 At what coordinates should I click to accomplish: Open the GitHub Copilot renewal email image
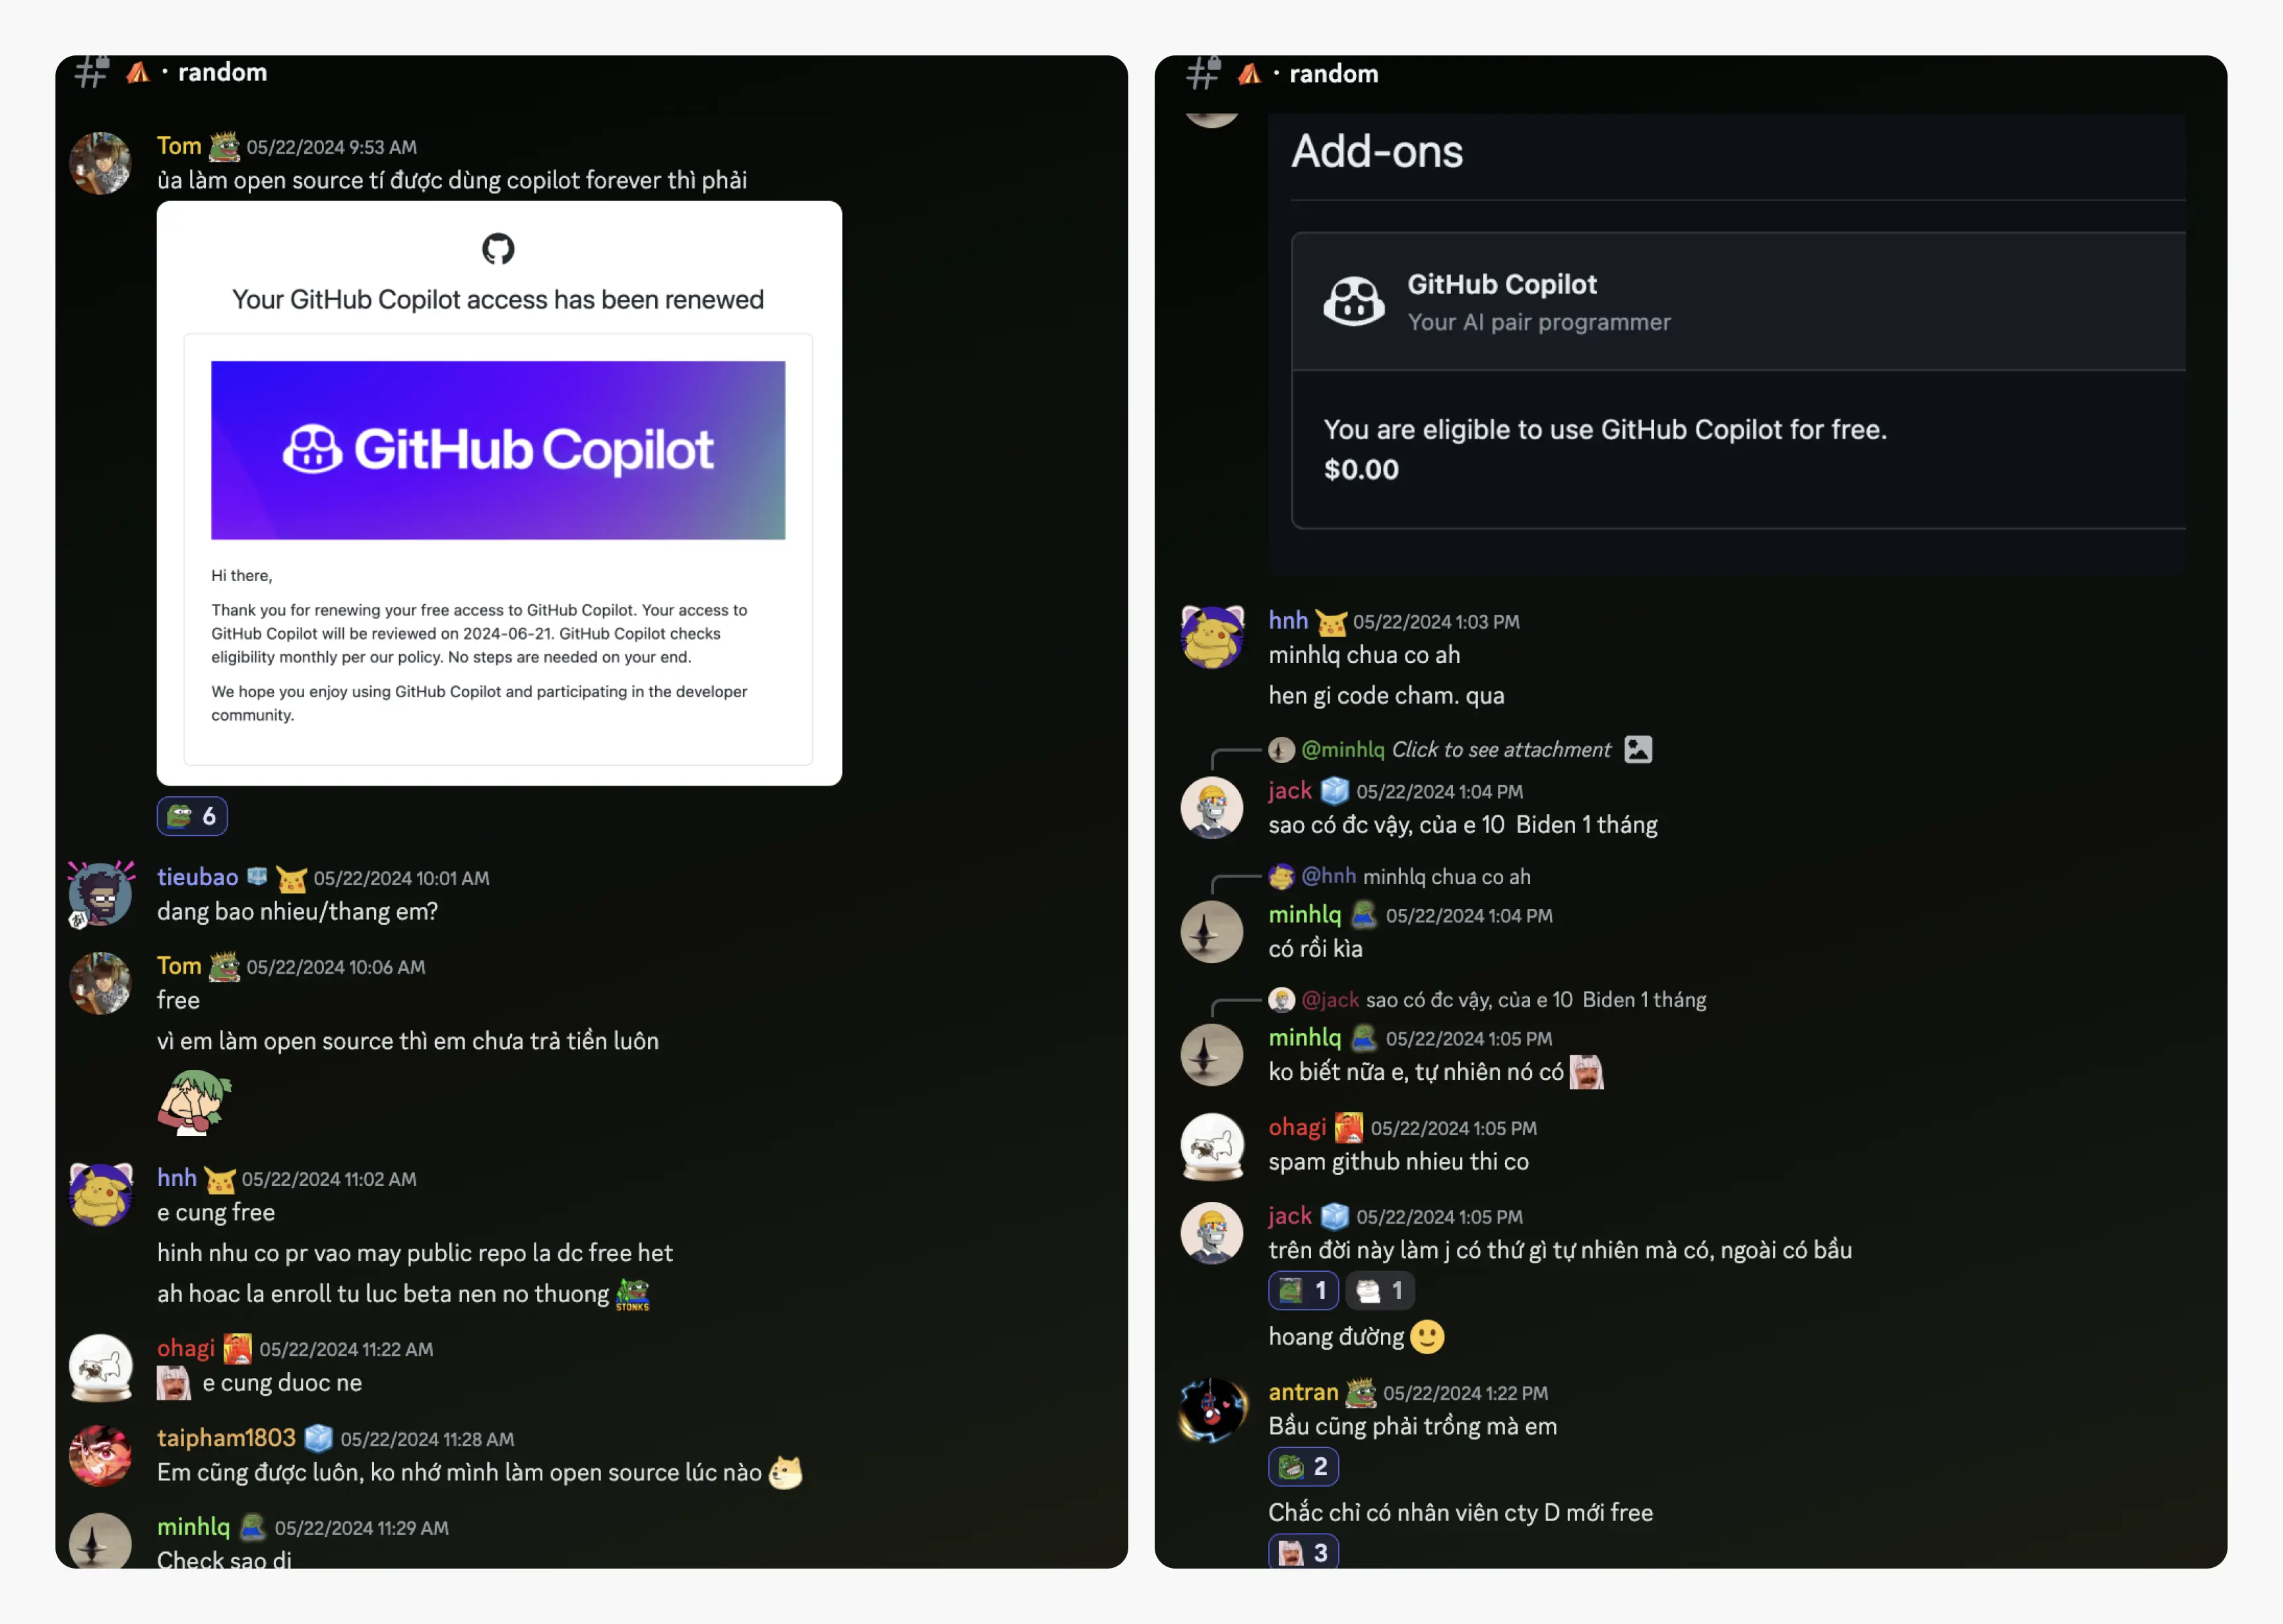499,493
